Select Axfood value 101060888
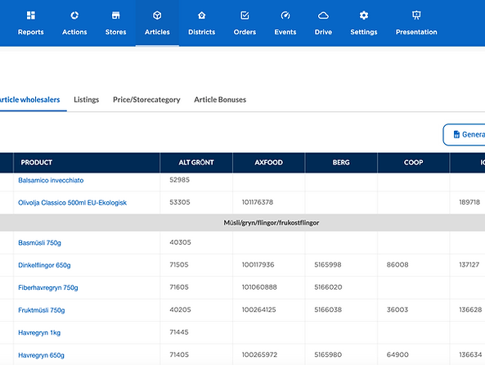 (259, 287)
